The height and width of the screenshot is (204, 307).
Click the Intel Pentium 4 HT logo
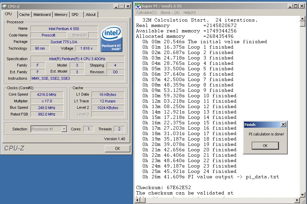coord(111,39)
